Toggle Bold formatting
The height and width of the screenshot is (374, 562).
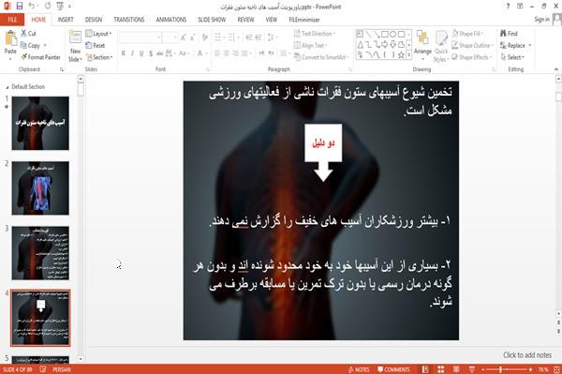coord(124,53)
